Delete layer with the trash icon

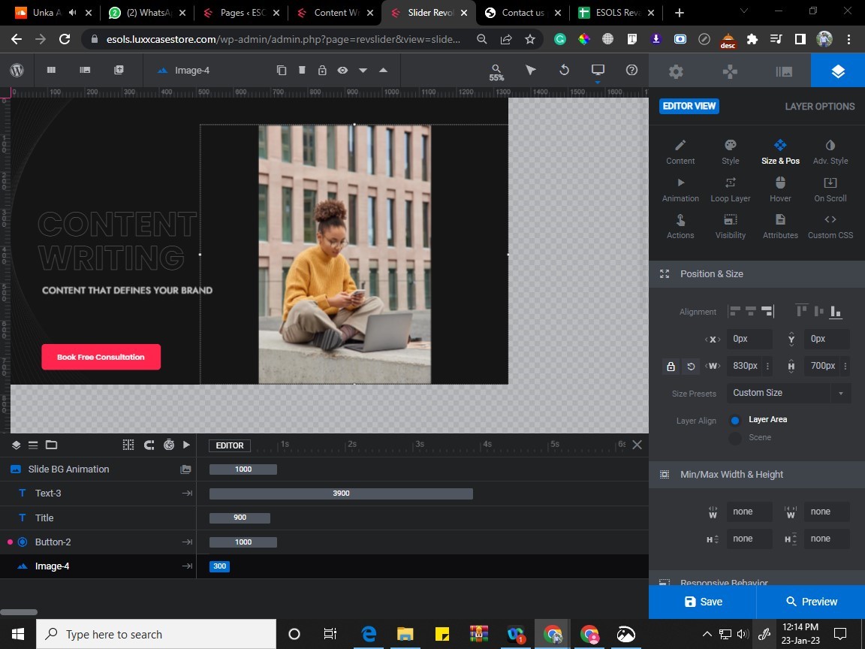pos(302,70)
